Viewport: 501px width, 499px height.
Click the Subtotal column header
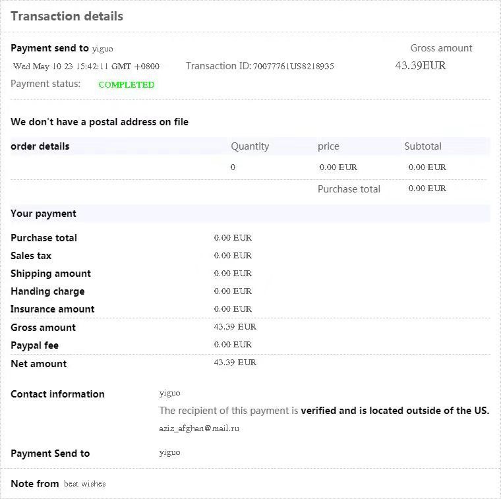click(x=423, y=146)
